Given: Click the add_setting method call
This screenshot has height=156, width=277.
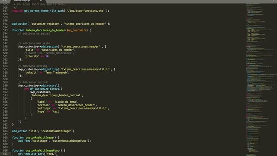Looking at the screenshot, I should click(x=49, y=69).
